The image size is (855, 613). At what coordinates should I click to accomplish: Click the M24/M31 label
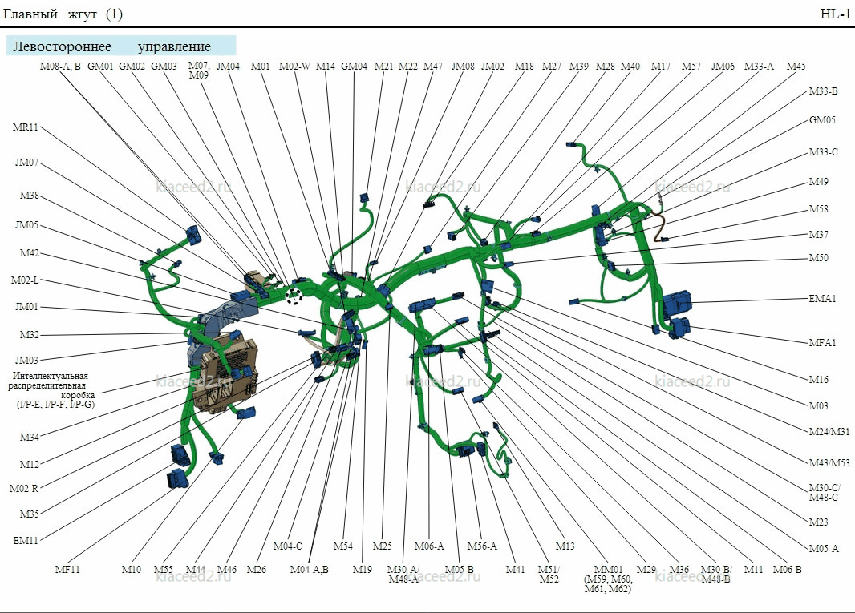click(x=829, y=432)
